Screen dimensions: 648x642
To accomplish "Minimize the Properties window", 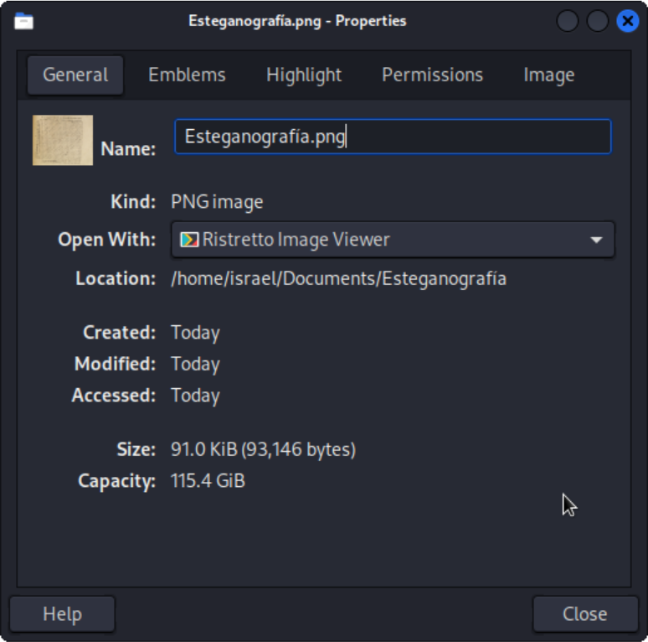I will click(568, 21).
